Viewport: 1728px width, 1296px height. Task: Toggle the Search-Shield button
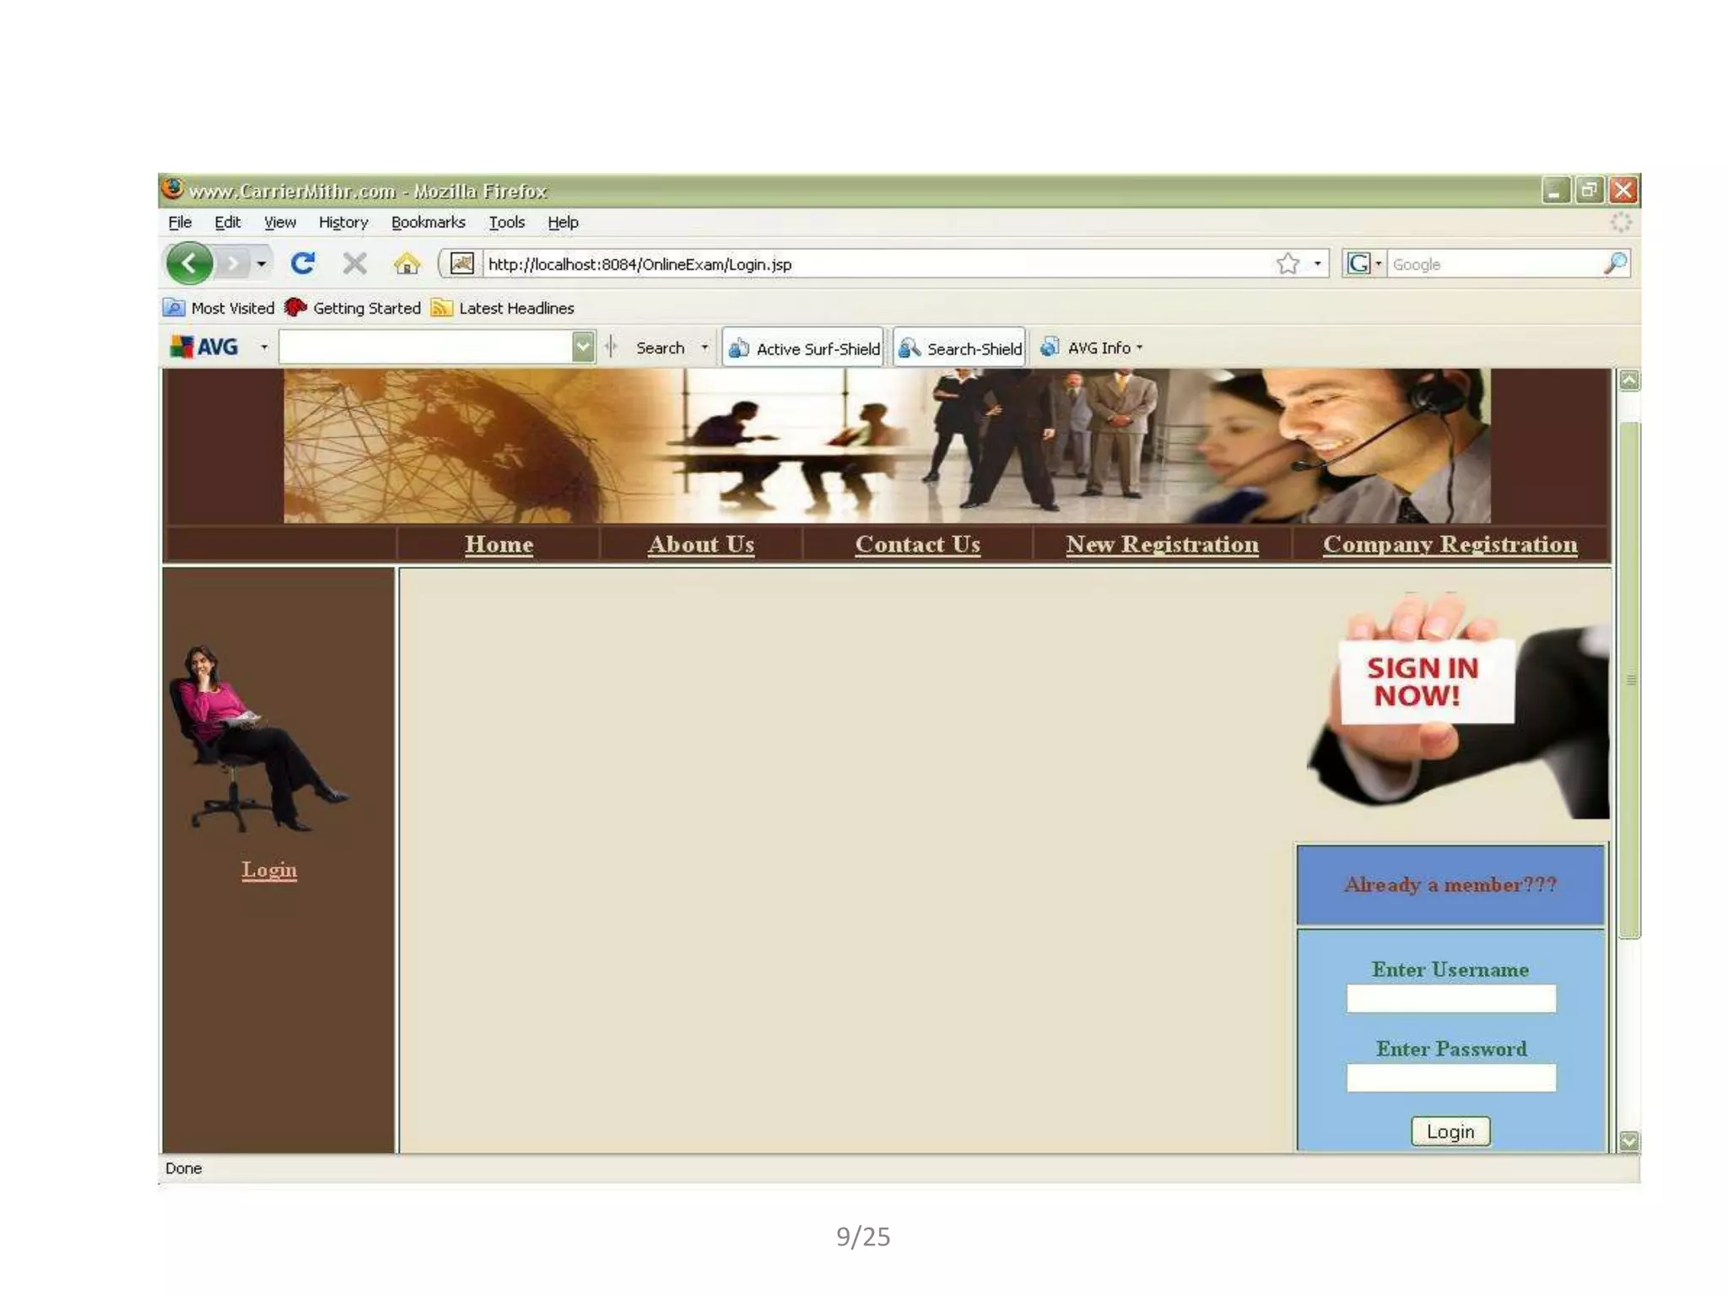(x=960, y=348)
